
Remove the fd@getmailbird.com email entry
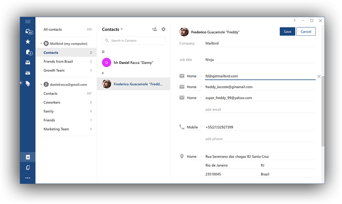319,76
